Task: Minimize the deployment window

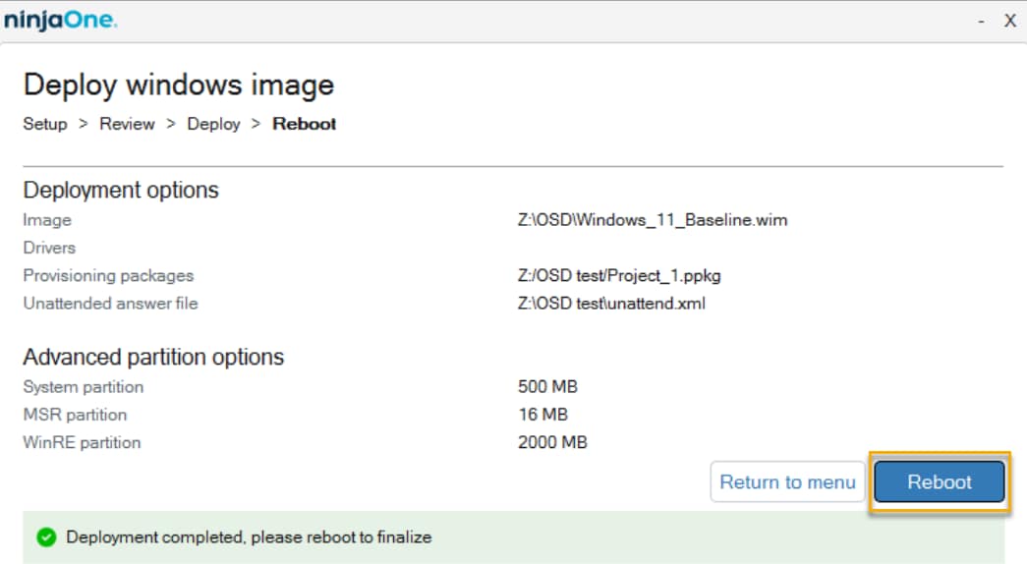Action: (x=981, y=21)
